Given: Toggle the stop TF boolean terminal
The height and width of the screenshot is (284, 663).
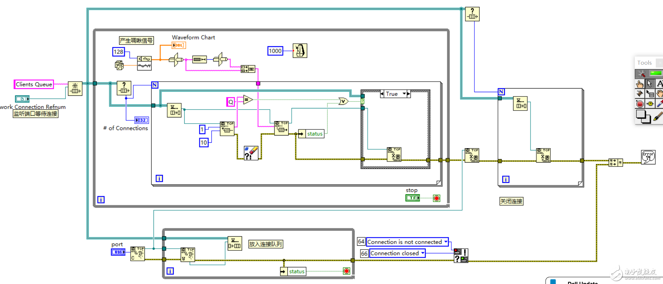Looking at the screenshot, I should pyautogui.click(x=413, y=198).
